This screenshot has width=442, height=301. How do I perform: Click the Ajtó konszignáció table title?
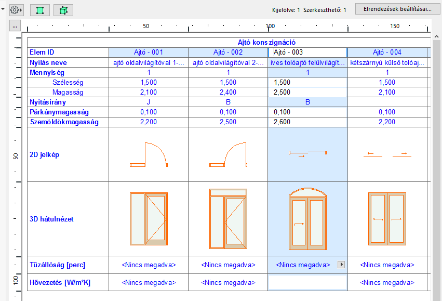click(x=266, y=43)
